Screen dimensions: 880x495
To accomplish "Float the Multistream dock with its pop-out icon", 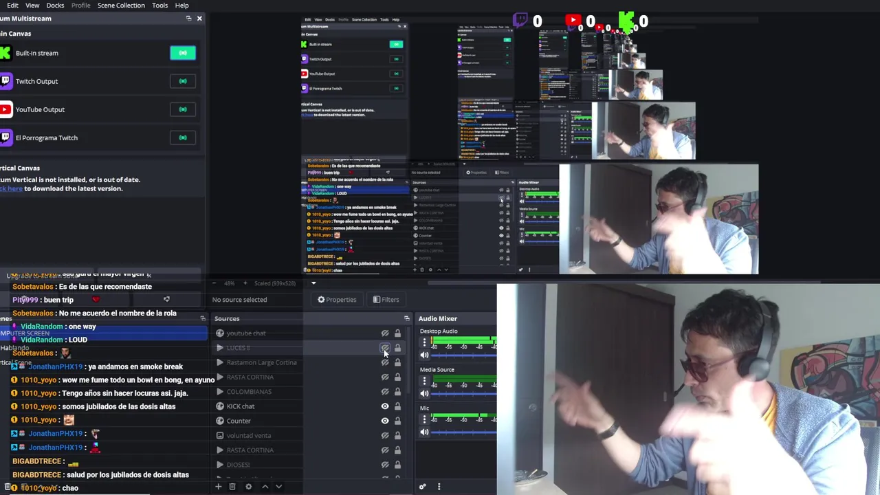I will coord(188,19).
